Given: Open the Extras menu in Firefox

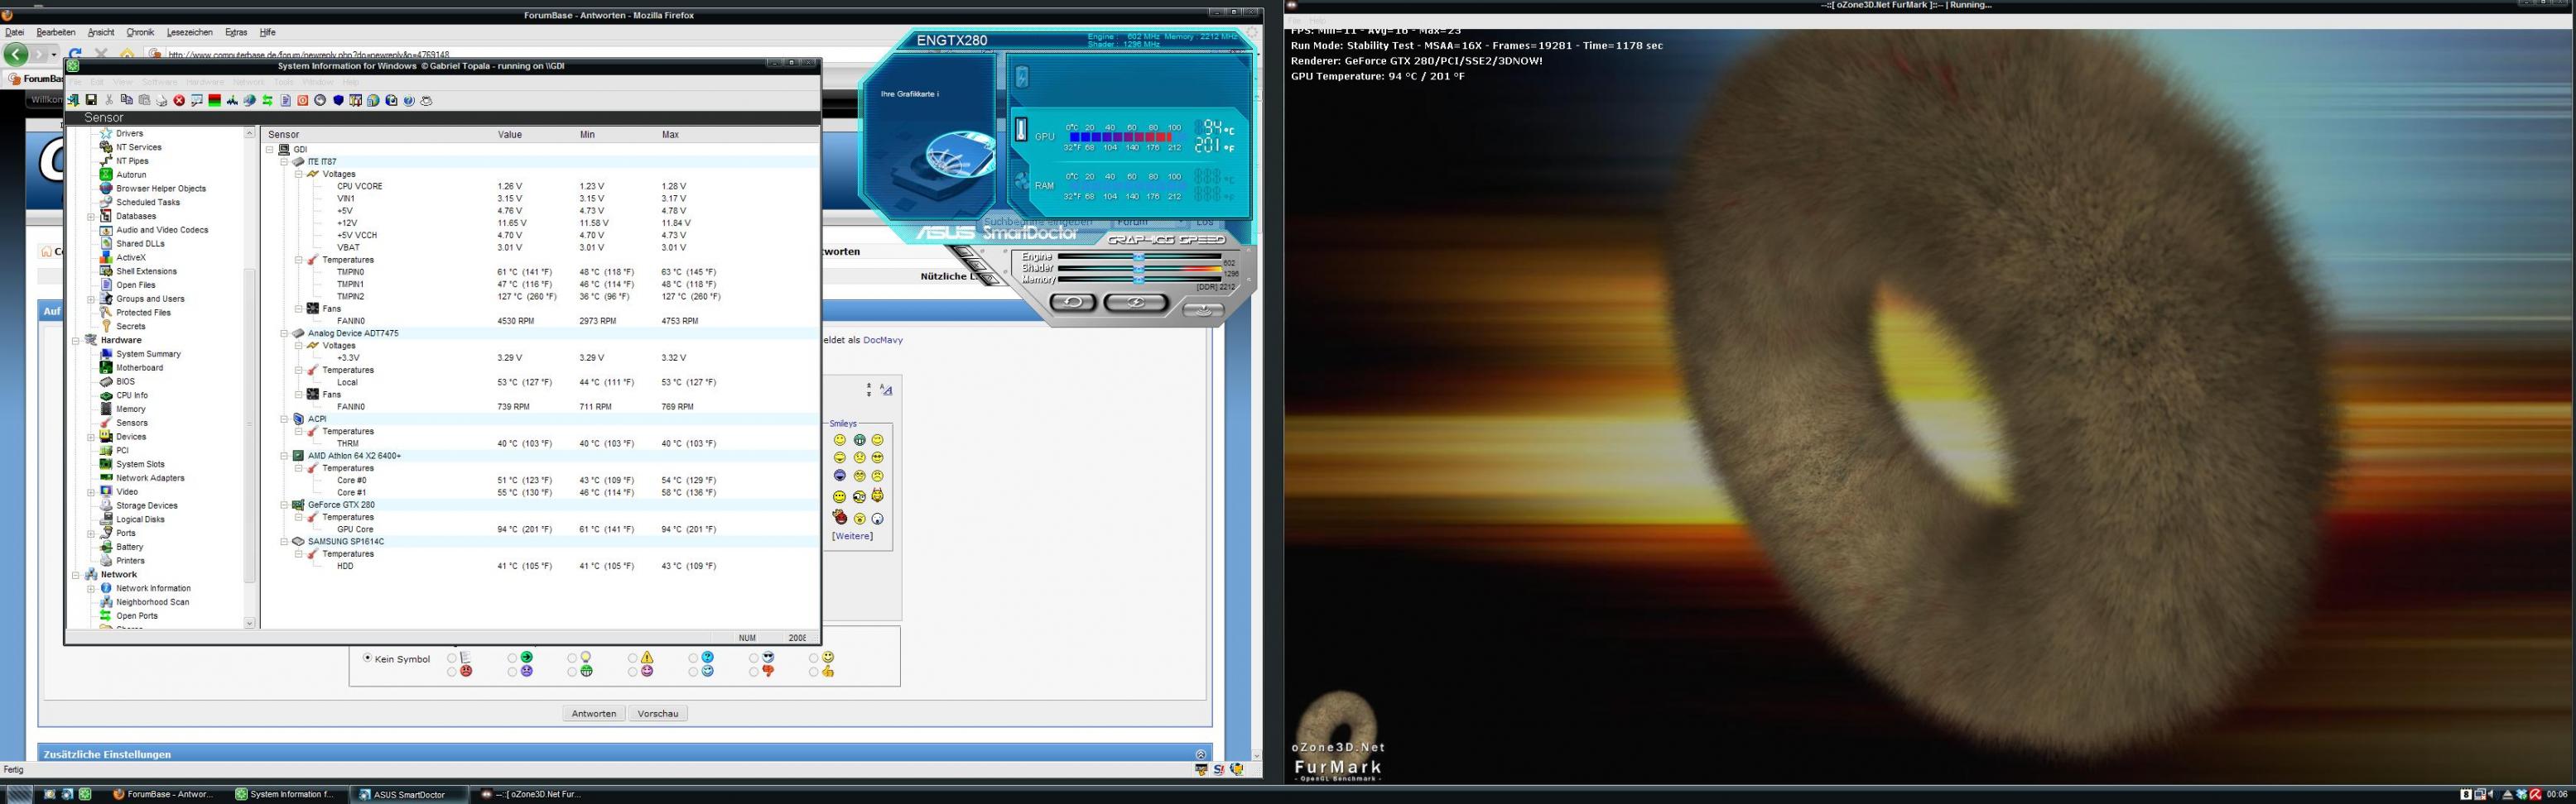Looking at the screenshot, I should pyautogui.click(x=236, y=32).
